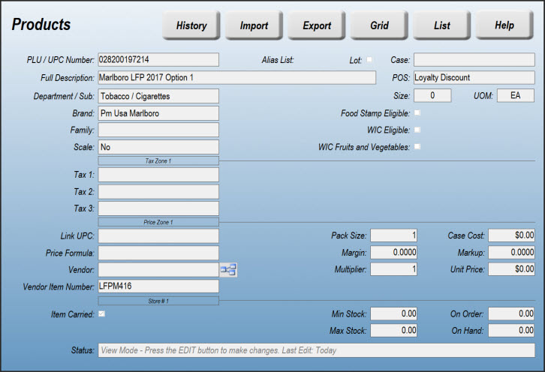Toggle the Lot checkbox
This screenshot has width=545, height=372.
[369, 59]
